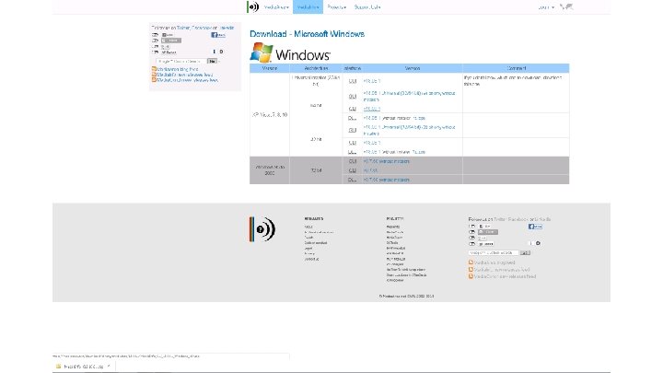
Task: Click the shopping cart icon in the header
Action: [566, 6]
